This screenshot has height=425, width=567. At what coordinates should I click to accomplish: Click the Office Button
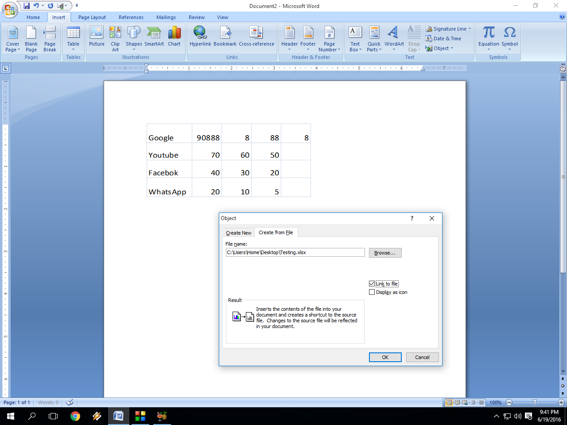click(9, 9)
